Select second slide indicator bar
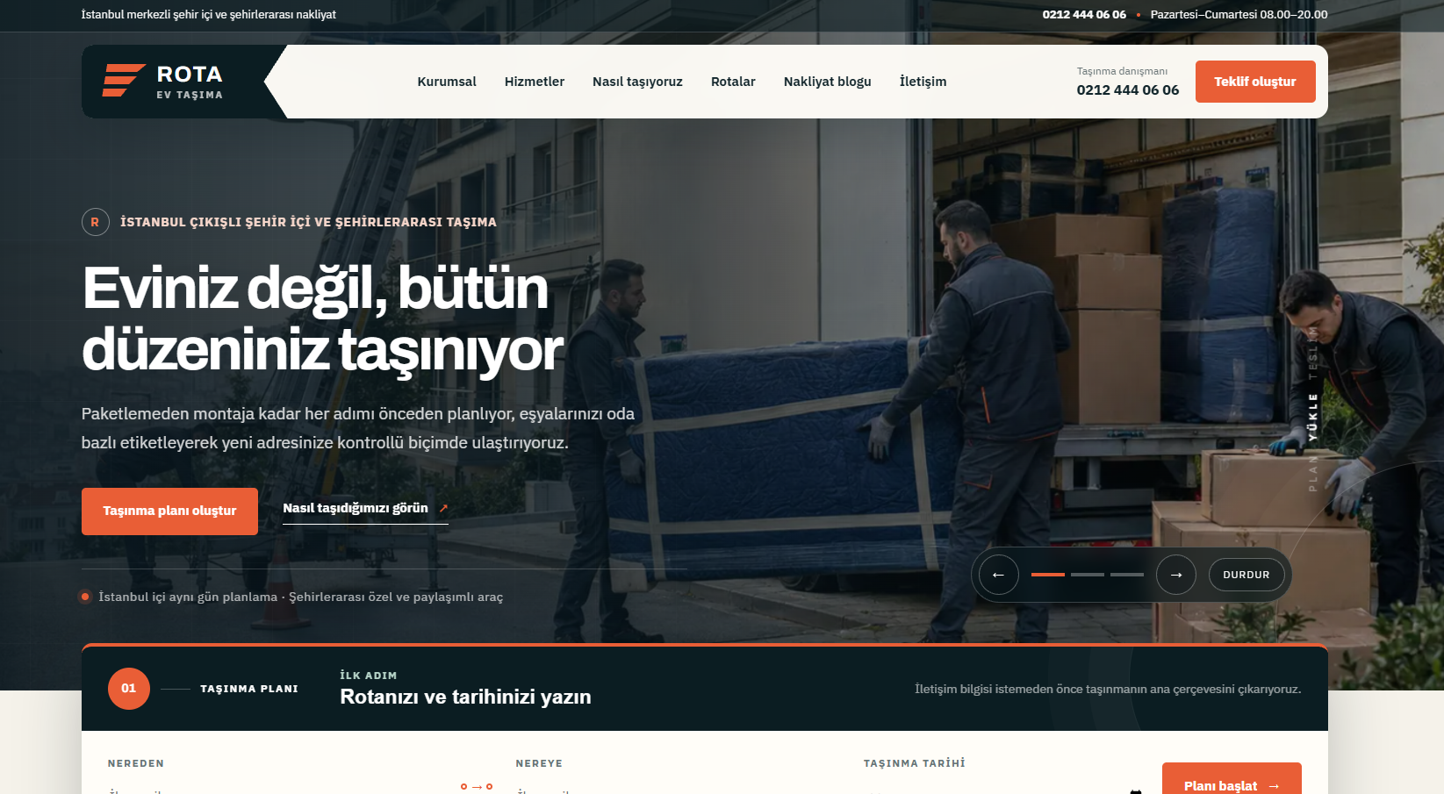 (1088, 575)
